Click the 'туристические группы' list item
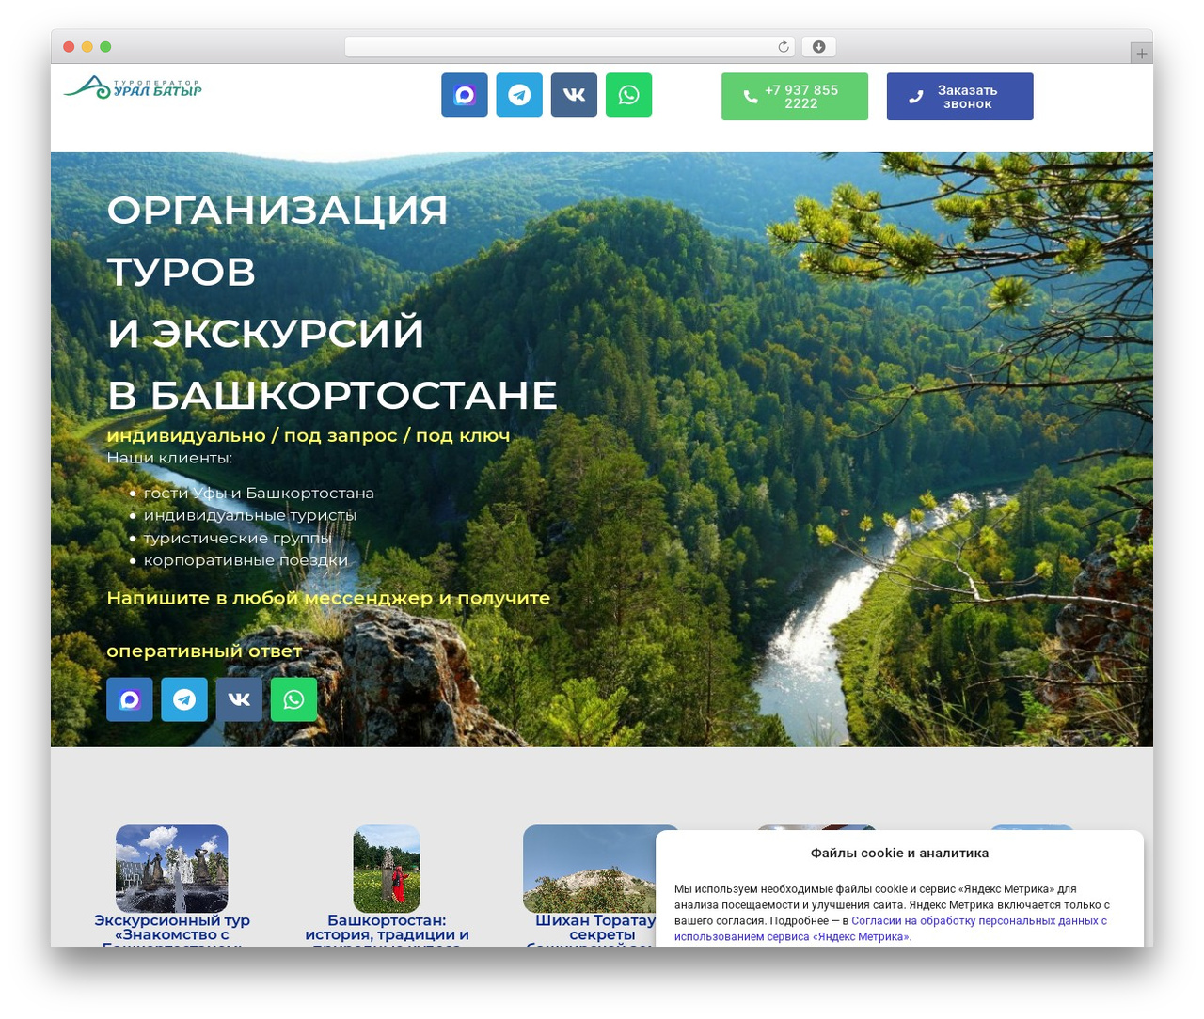This screenshot has width=1204, height=1019. click(x=238, y=538)
